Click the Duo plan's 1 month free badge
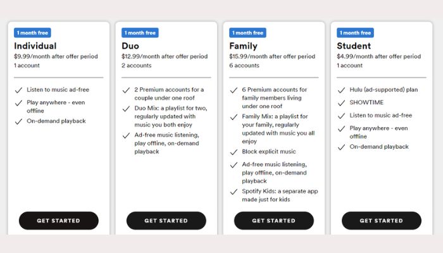Screen dimensions: 443x253 pos(140,33)
